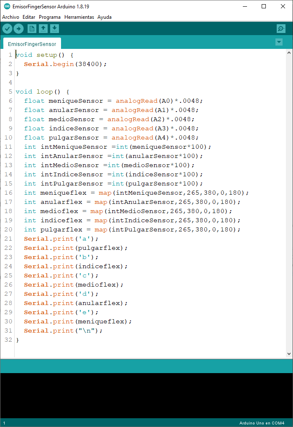
Task: Click 'intMeniqueSensor' on line 11
Action: [x=74, y=147]
